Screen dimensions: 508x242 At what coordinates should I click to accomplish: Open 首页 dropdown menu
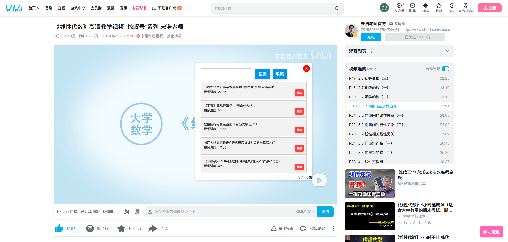click(34, 8)
